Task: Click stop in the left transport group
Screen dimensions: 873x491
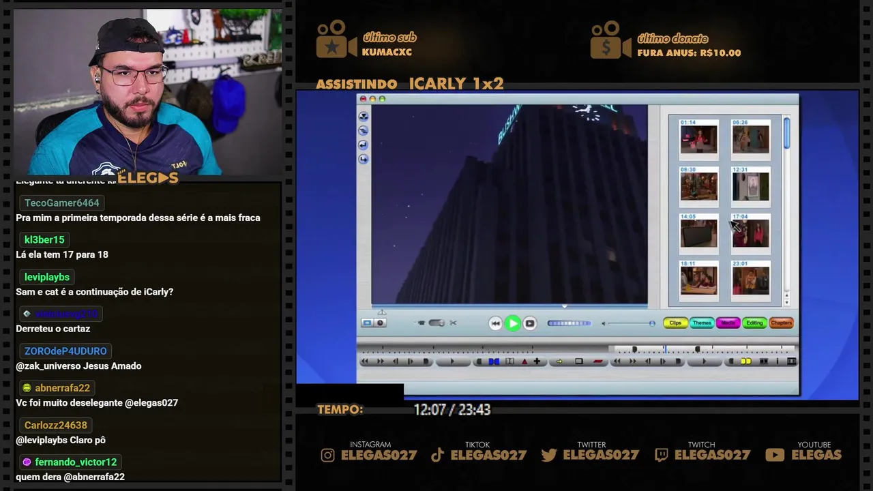Action: pyautogui.click(x=426, y=361)
